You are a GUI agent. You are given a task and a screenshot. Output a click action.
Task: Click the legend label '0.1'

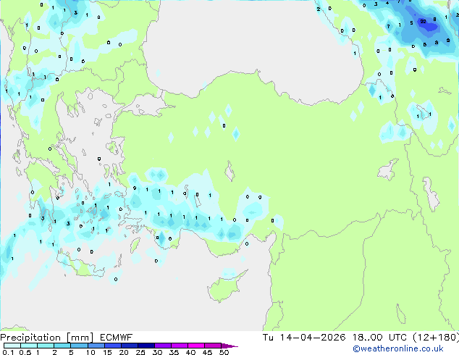[x=8, y=352]
